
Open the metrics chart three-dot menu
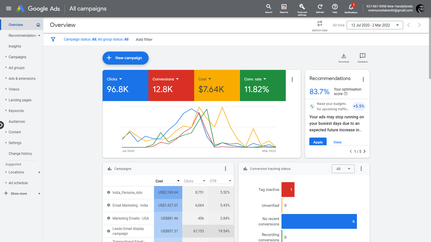coord(292,80)
